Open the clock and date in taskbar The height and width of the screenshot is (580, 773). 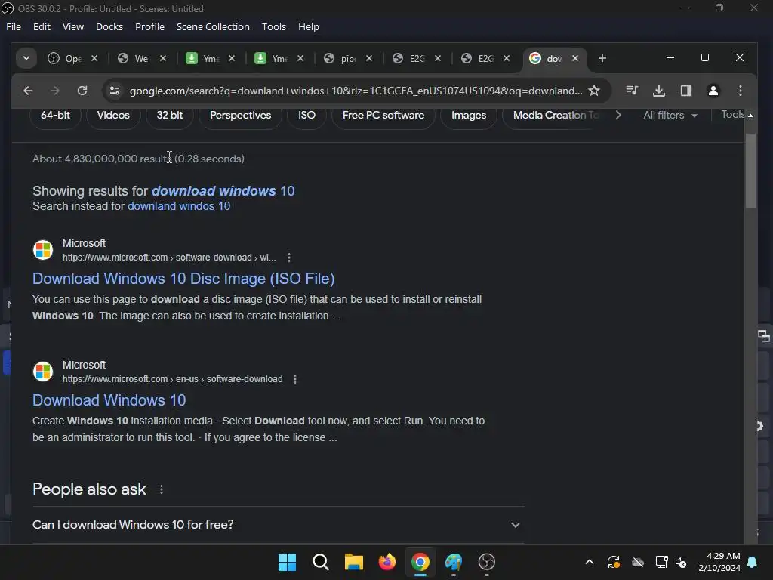pos(719,562)
